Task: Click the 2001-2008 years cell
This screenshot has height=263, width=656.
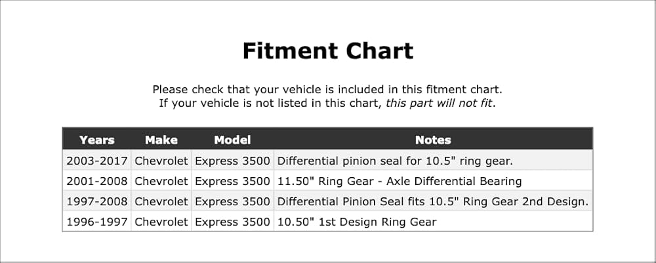Action: point(97,181)
